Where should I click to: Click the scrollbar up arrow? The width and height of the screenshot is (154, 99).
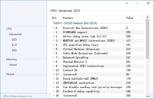pyautogui.click(x=148, y=17)
